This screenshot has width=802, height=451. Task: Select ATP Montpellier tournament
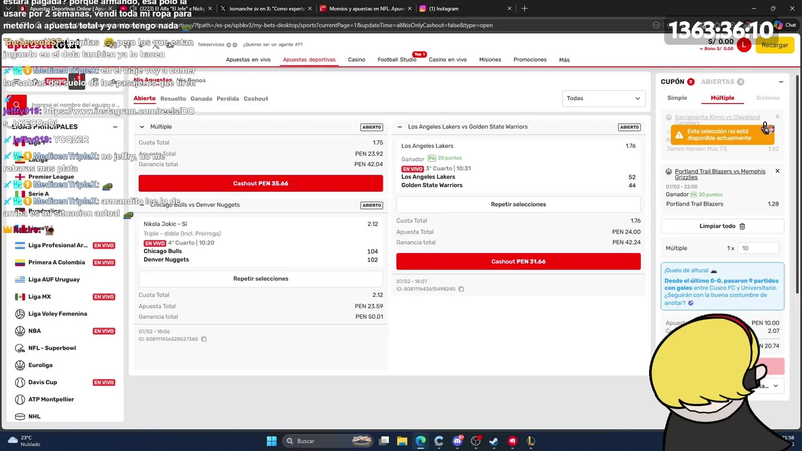coord(51,400)
